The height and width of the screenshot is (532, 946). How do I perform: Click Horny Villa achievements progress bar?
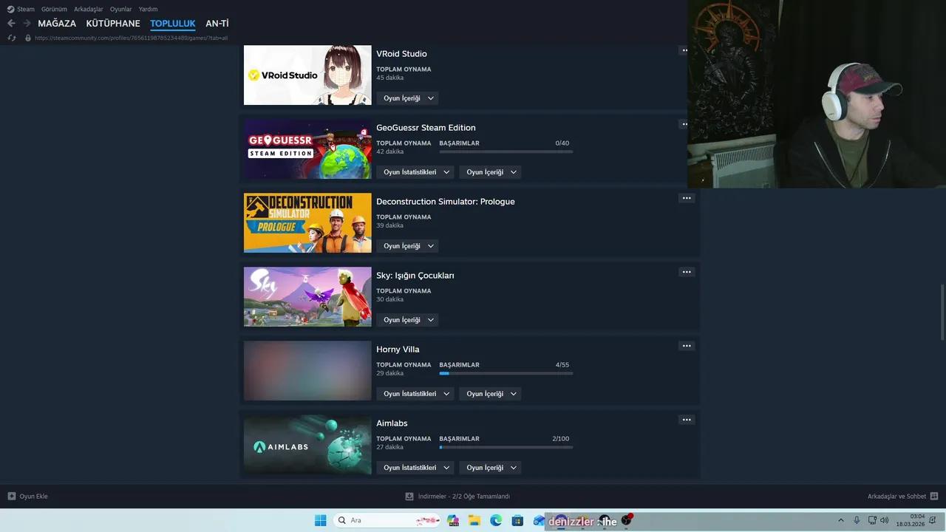[x=506, y=373]
